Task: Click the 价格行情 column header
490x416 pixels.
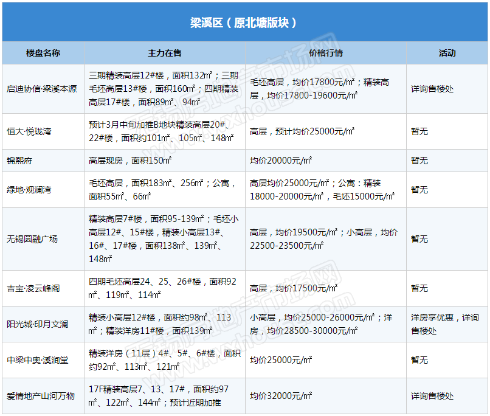Action: (x=325, y=53)
